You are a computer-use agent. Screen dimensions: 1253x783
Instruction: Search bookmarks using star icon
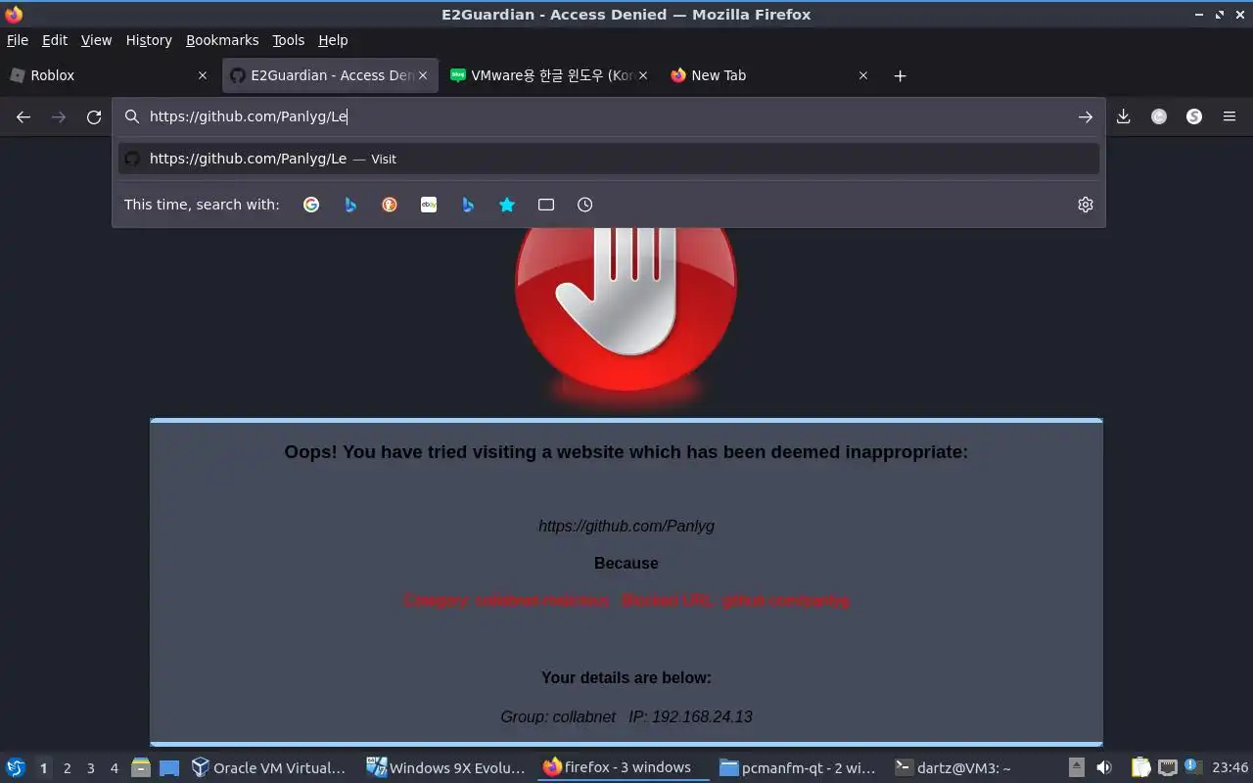pos(507,205)
